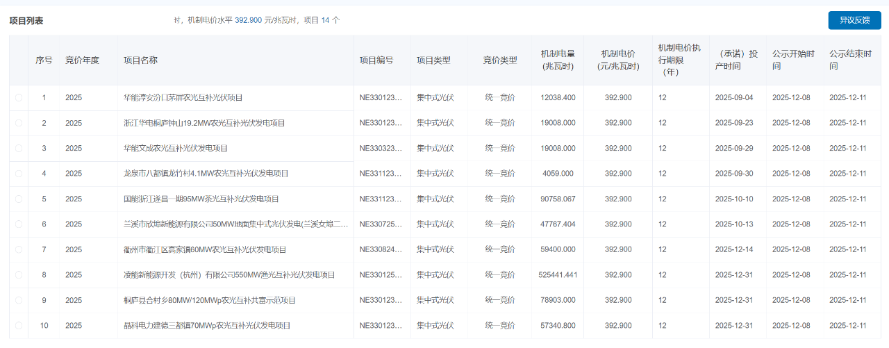Screen dimensions: 889x348
Task: Click project code NE330323… for 华能文成 row
Action: tap(380, 149)
